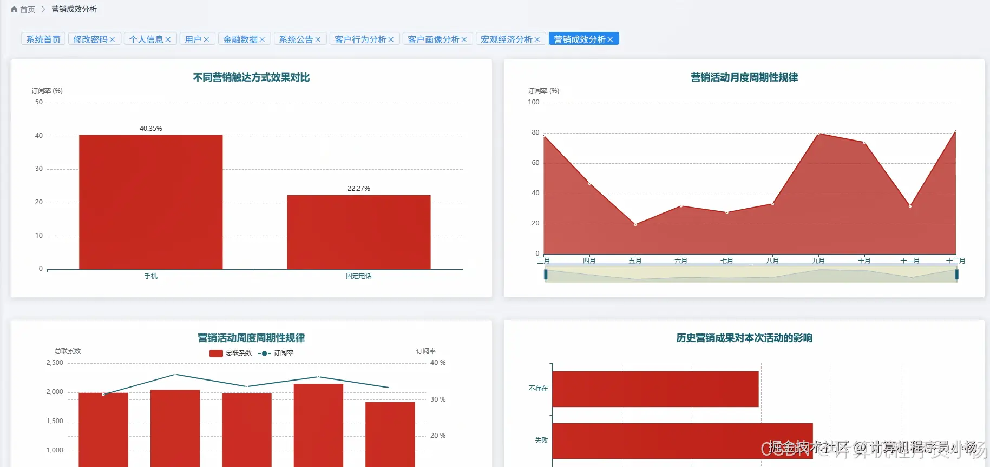Click the 40.35% value label

tap(150, 129)
